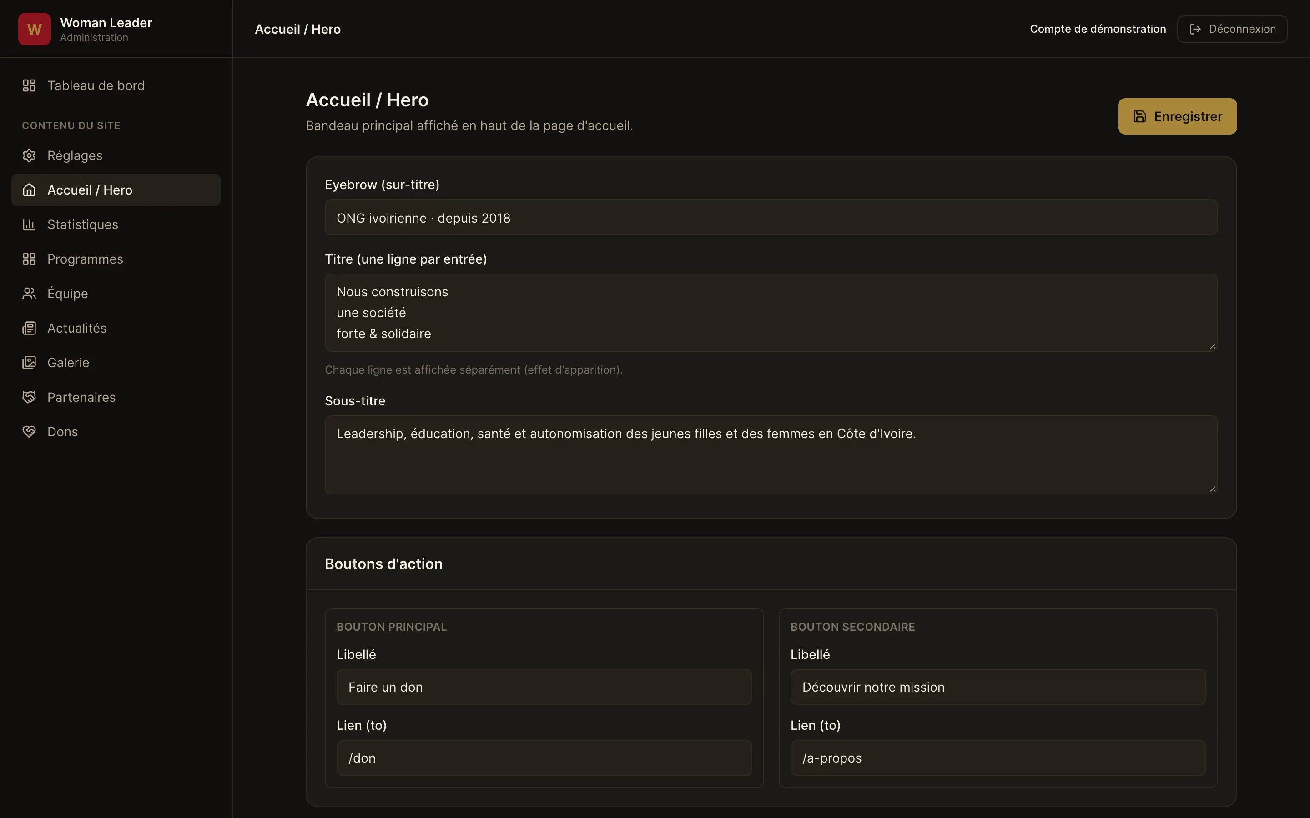Screen dimensions: 1310x818
Task: Click the Chaque ligne est affichée séparément hint
Action: pyautogui.click(x=474, y=369)
